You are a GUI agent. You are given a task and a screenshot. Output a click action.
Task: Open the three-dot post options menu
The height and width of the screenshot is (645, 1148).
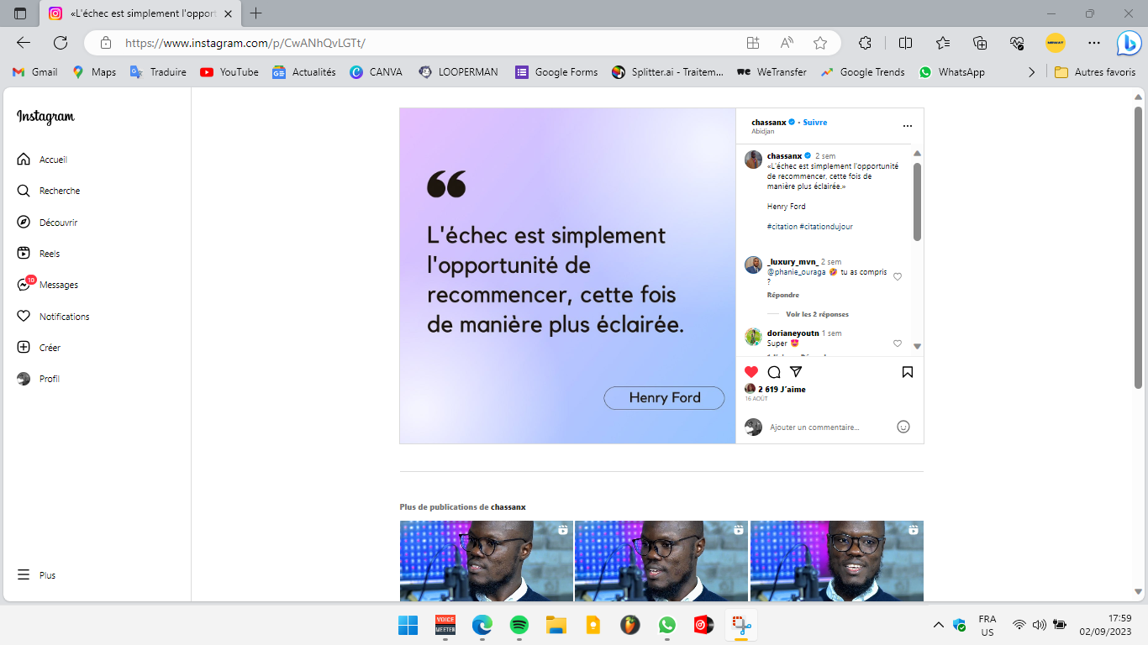907,126
